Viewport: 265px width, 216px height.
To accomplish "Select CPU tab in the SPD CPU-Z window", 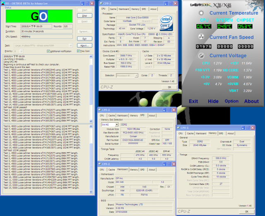I will point(102,115).
